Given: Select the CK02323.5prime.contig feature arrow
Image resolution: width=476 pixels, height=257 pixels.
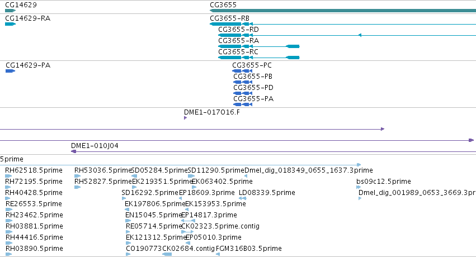Looking at the screenshot, I should (x=187, y=232).
